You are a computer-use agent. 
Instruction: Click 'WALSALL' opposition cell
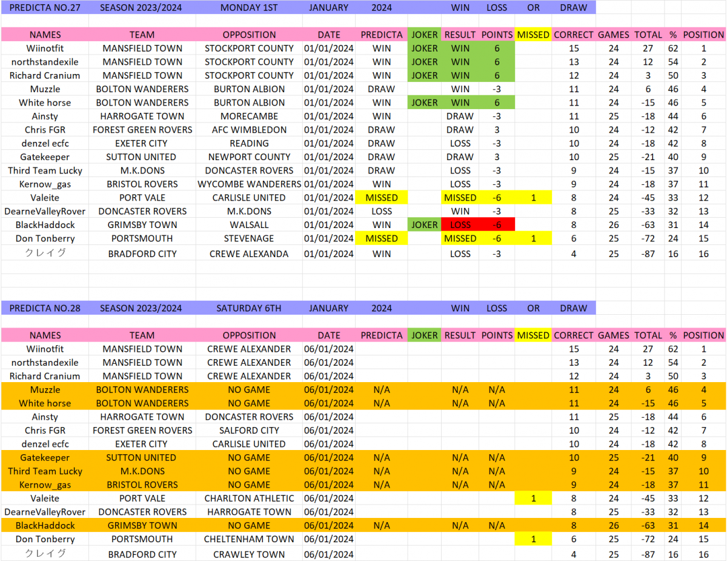click(x=249, y=225)
